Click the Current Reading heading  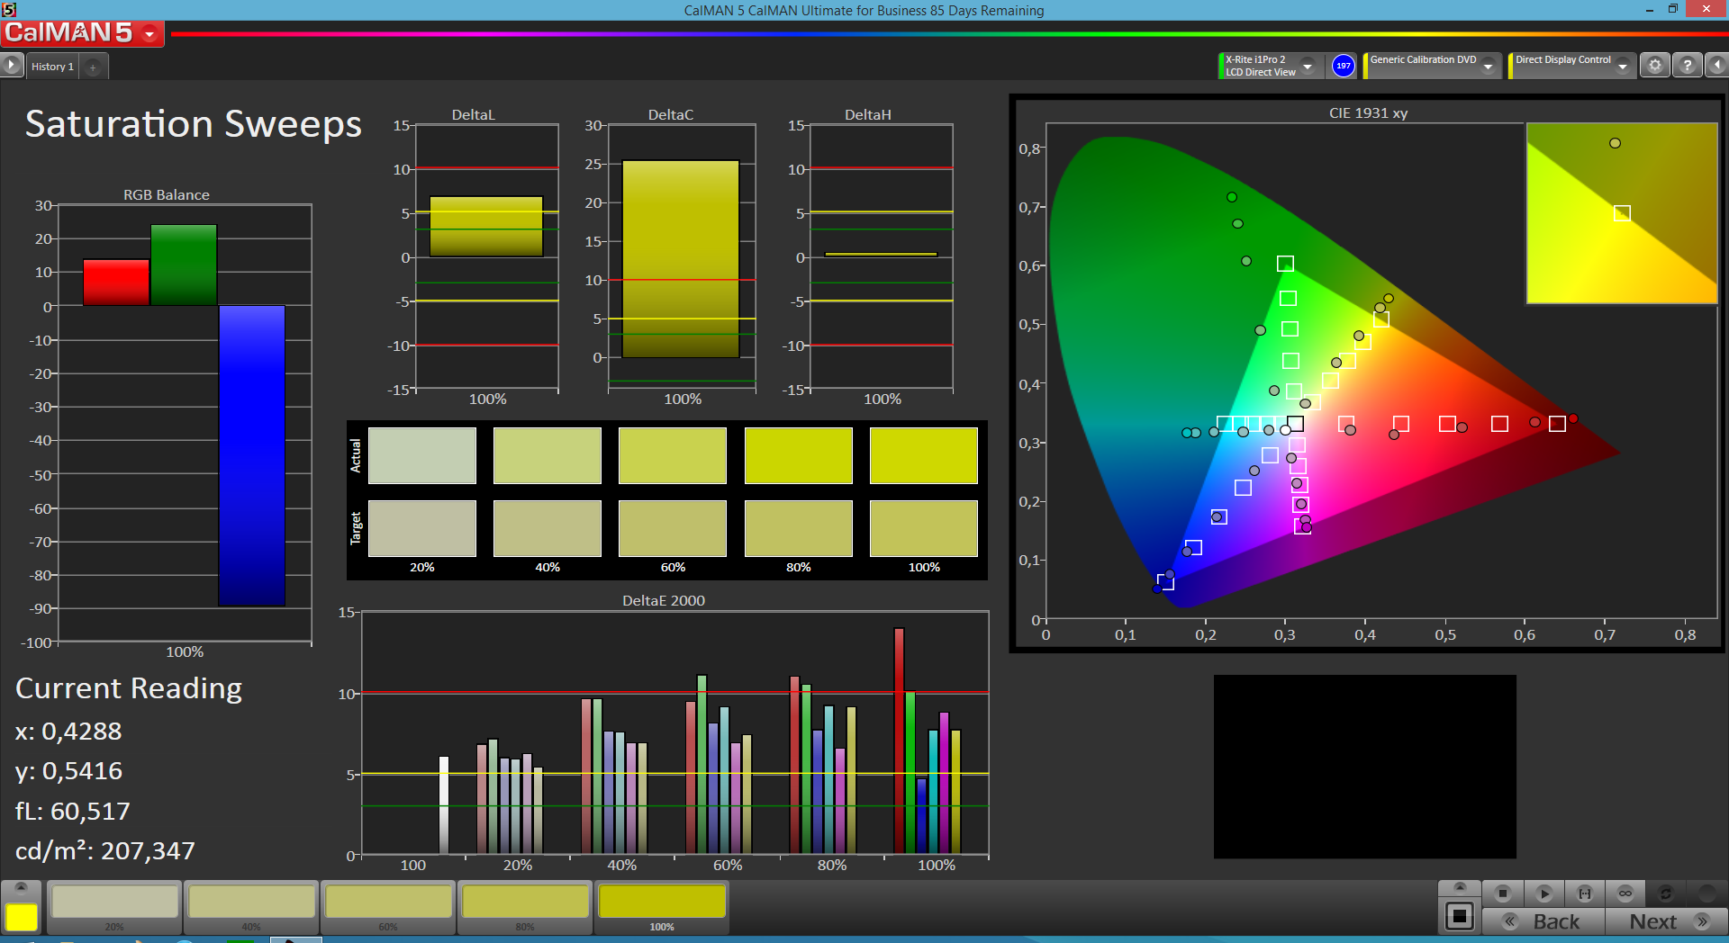pyautogui.click(x=129, y=687)
